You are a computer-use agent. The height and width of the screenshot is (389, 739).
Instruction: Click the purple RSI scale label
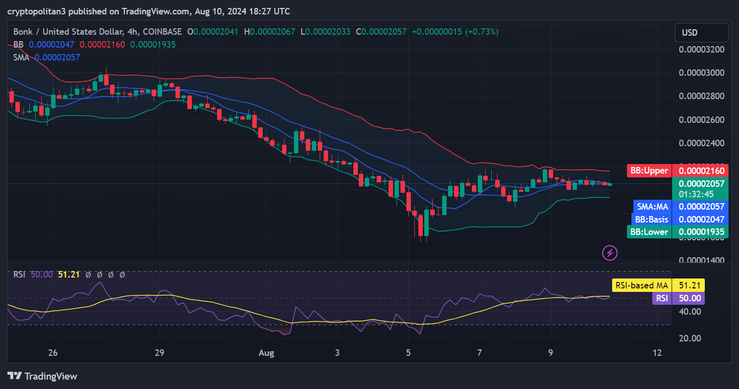tap(678, 298)
